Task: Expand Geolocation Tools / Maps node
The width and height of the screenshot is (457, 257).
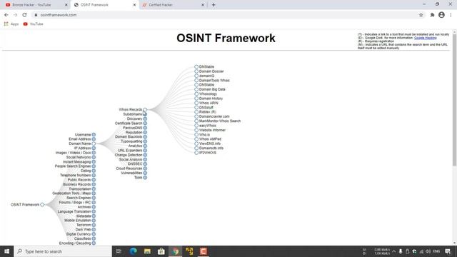Action: [x=94, y=193]
